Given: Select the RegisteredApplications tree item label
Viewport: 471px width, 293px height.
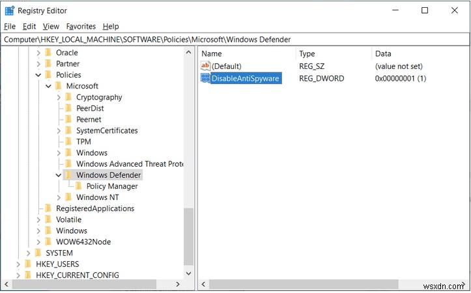Looking at the screenshot, I should point(95,208).
